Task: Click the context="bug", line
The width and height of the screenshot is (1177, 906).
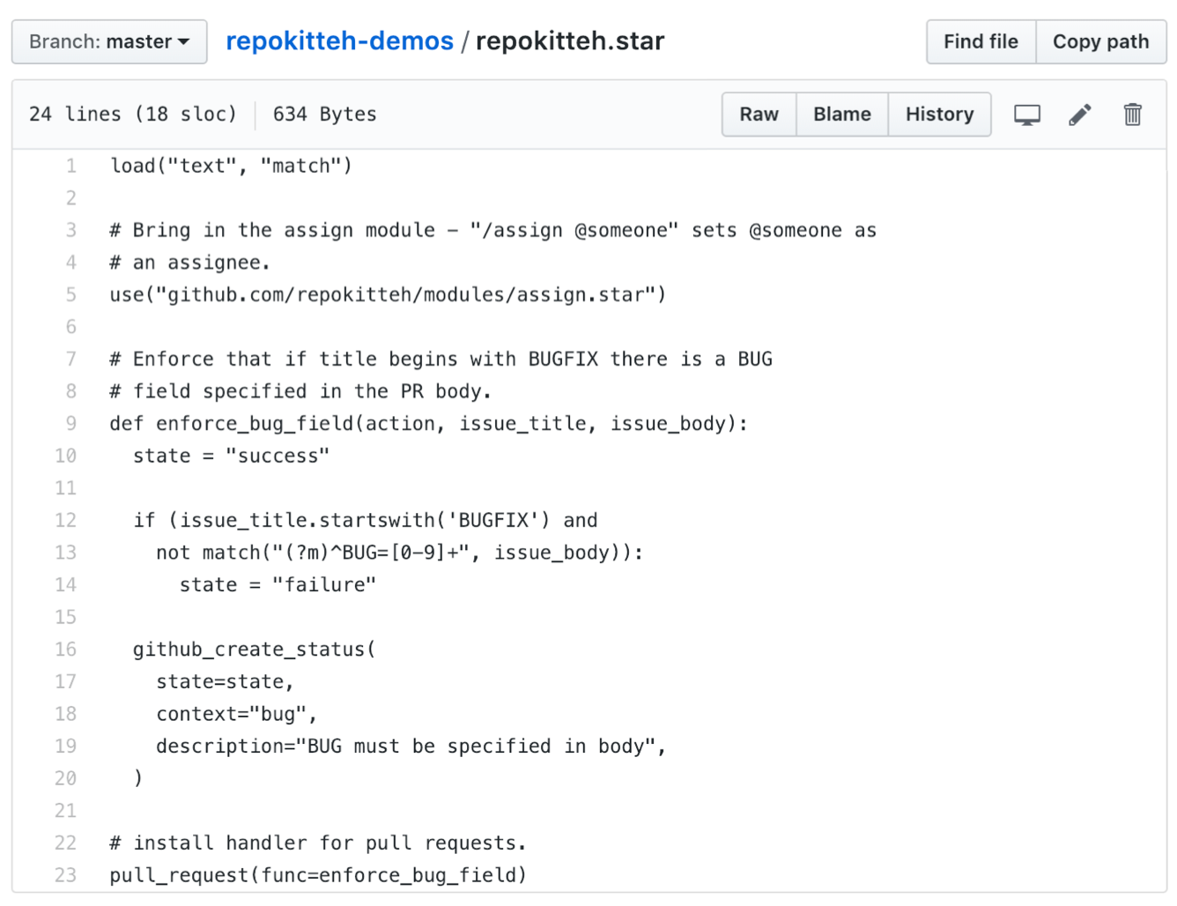Action: tap(236, 714)
